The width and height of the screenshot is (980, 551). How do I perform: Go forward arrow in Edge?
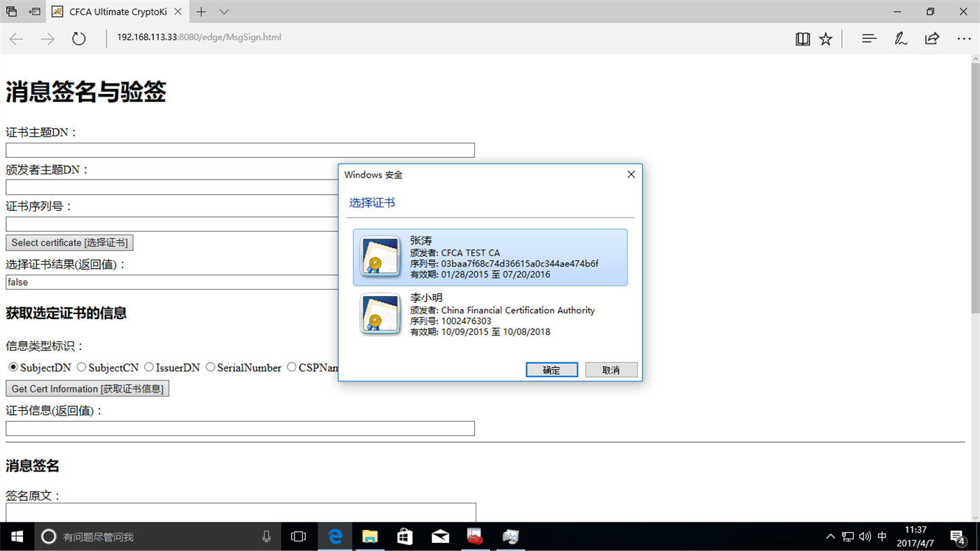(48, 39)
